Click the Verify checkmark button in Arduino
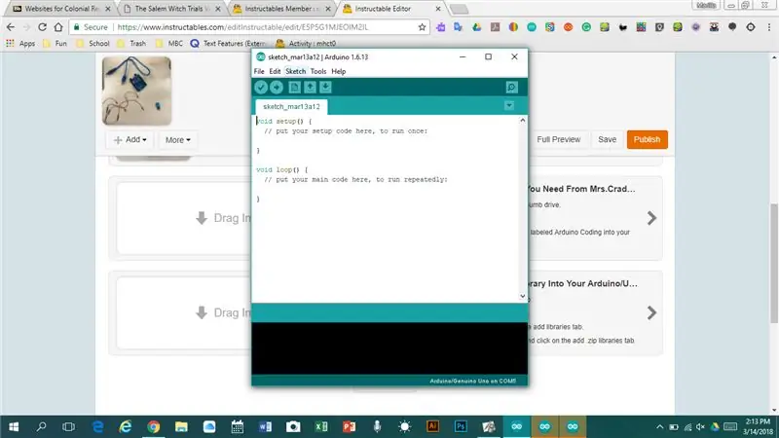Screen dimensions: 779x438 tap(261, 88)
